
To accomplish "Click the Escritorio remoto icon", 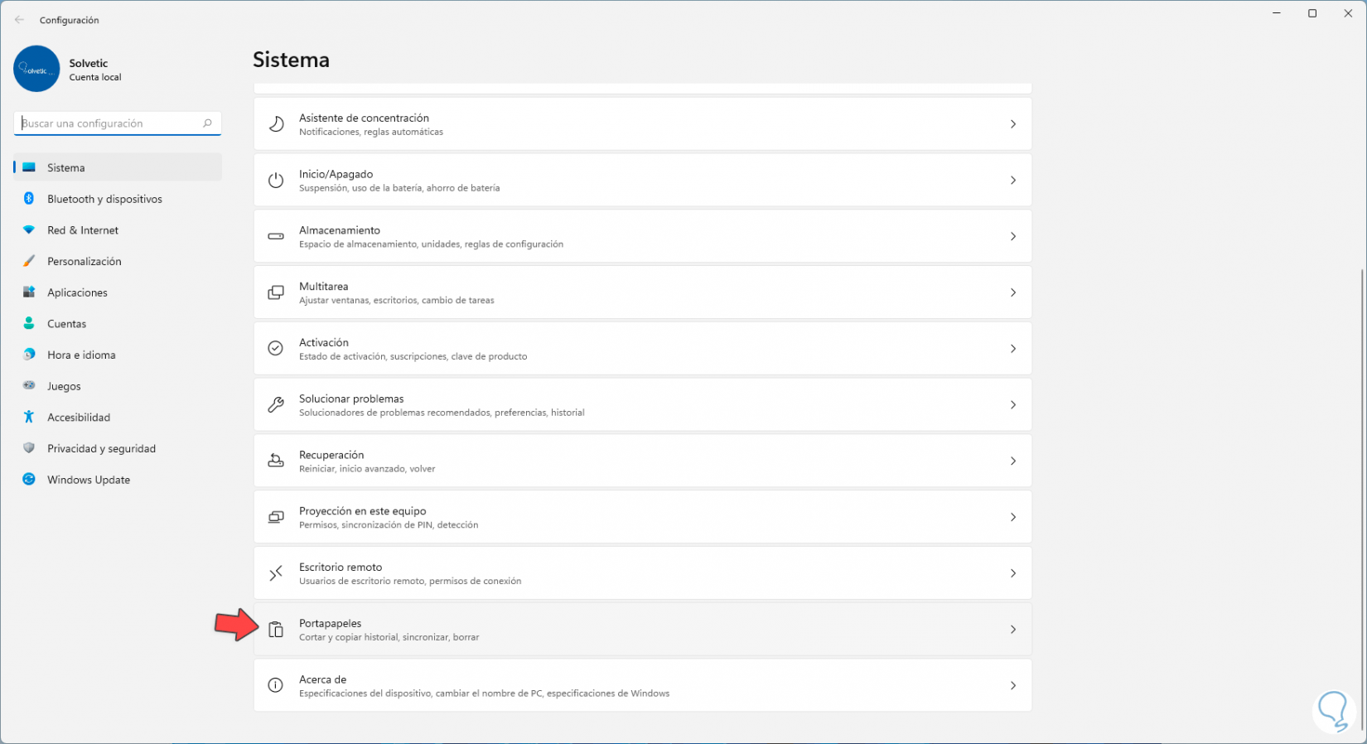I will pos(276,573).
